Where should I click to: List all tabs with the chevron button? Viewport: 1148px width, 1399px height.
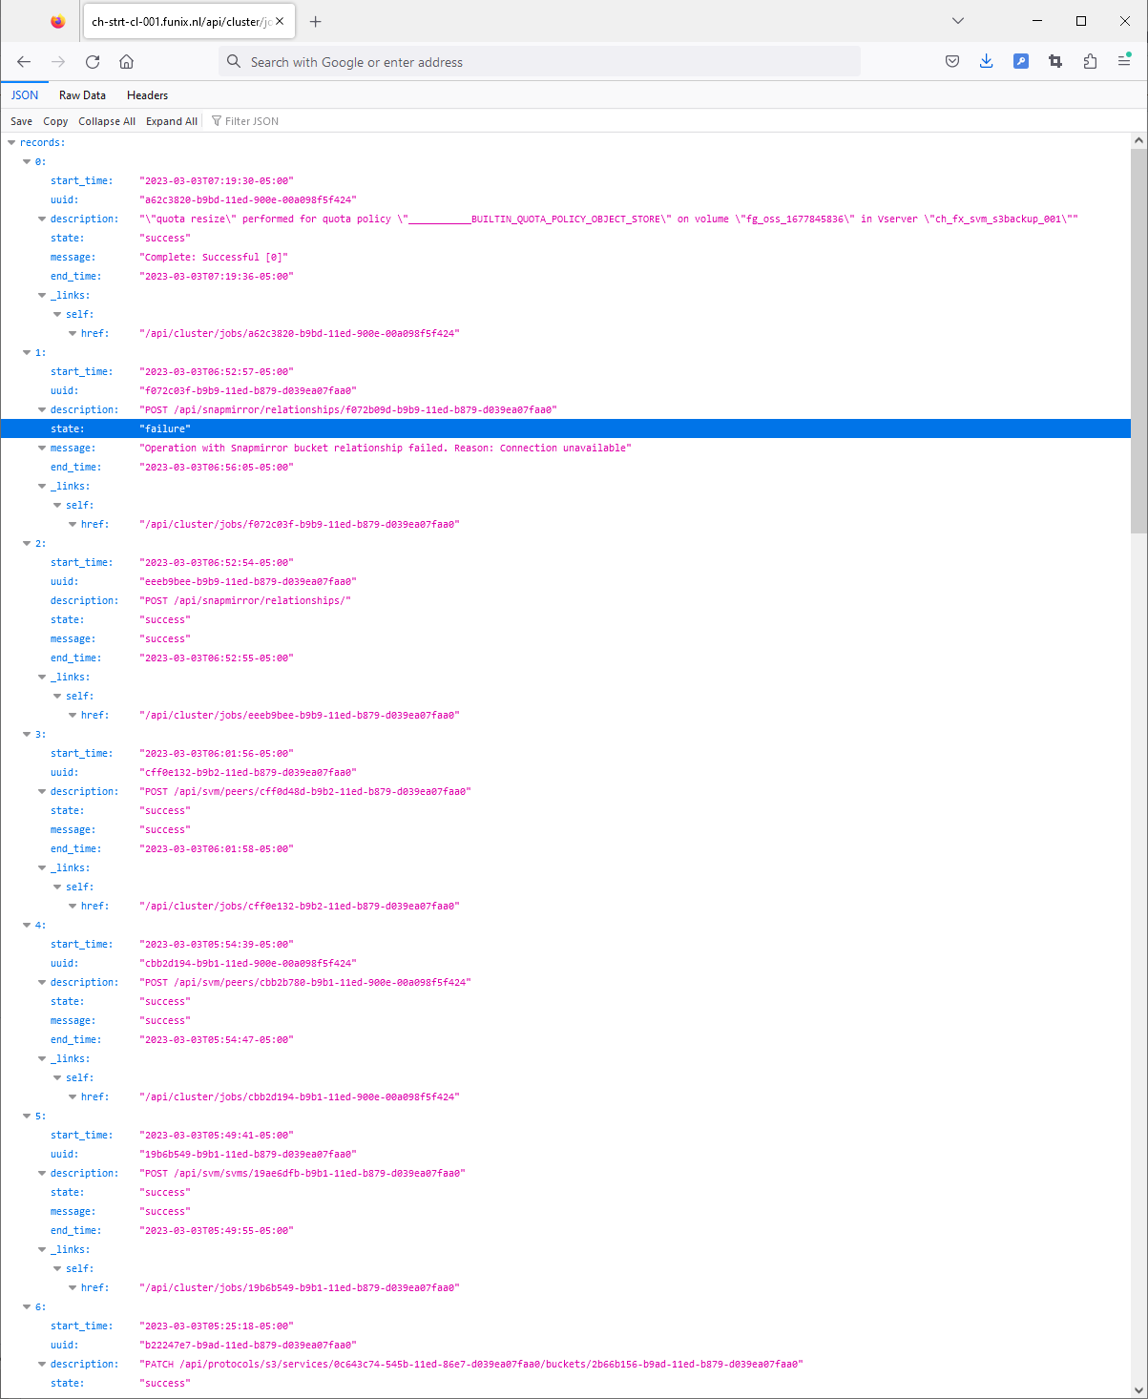958,21
